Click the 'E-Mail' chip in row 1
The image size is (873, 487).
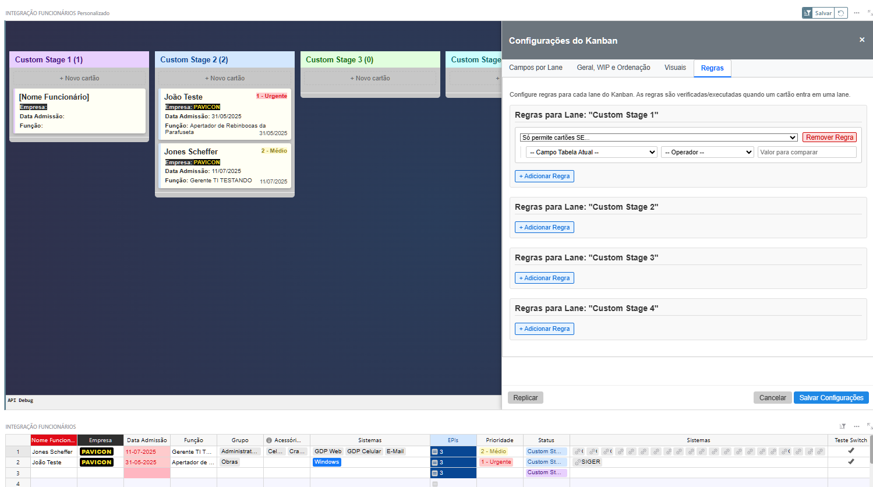(395, 451)
